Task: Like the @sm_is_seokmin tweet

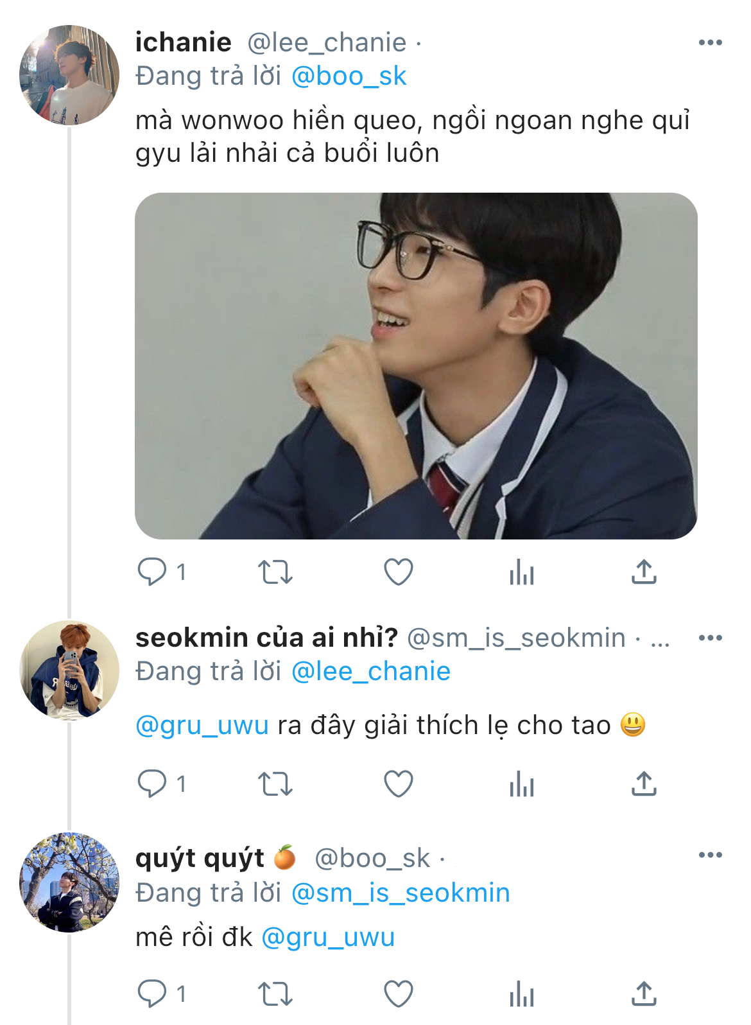Action: click(399, 784)
